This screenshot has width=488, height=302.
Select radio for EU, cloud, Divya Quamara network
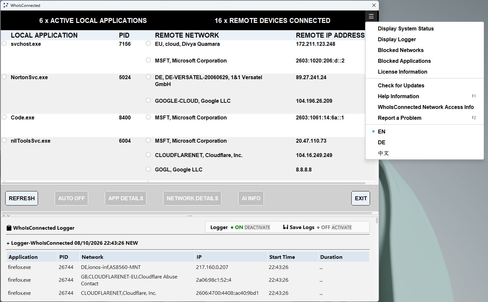pos(148,44)
